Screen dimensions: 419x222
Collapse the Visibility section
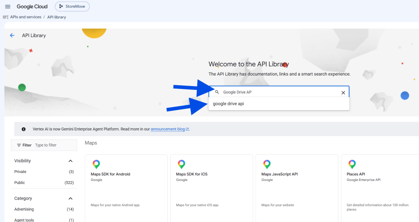70,161
